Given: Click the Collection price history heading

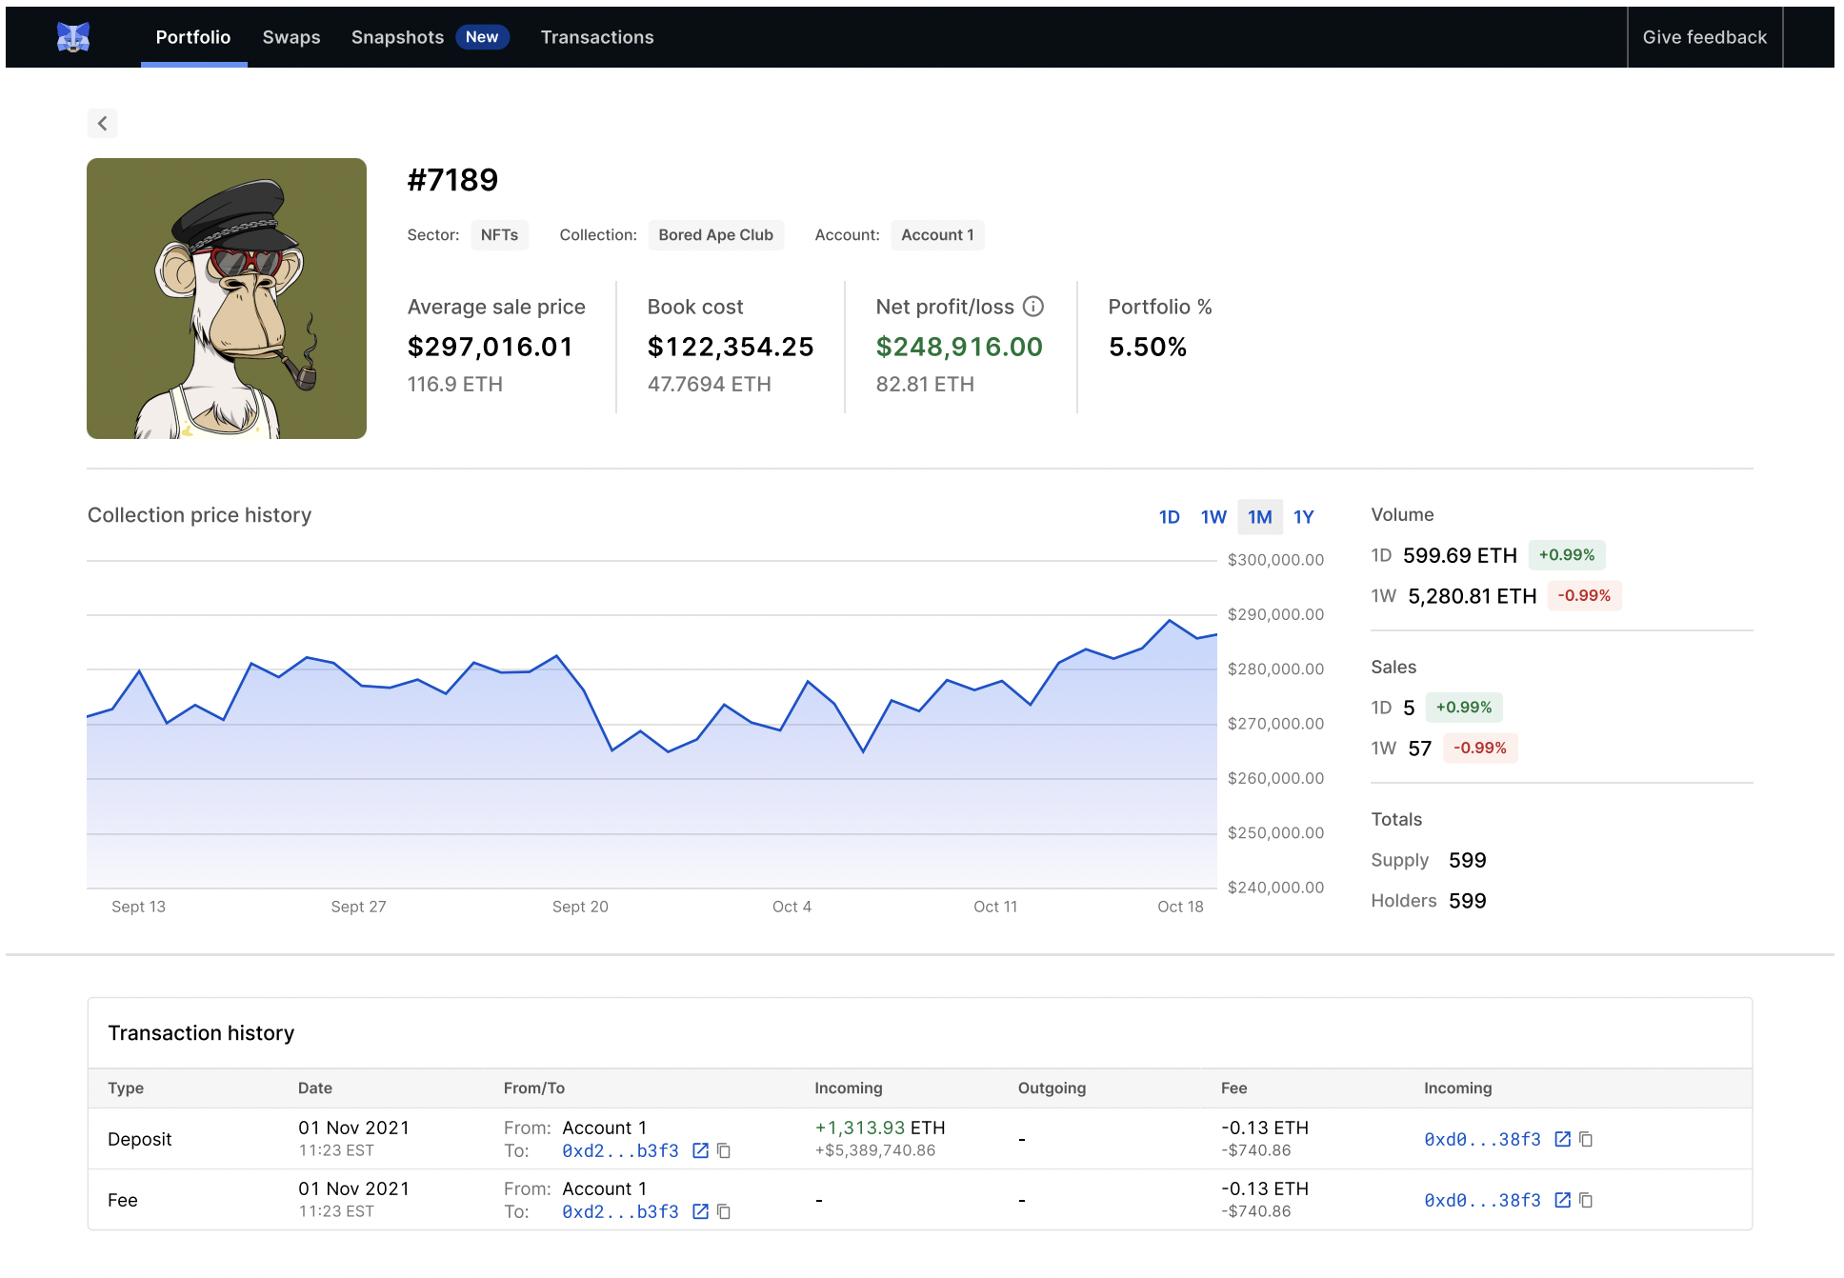Looking at the screenshot, I should (200, 515).
